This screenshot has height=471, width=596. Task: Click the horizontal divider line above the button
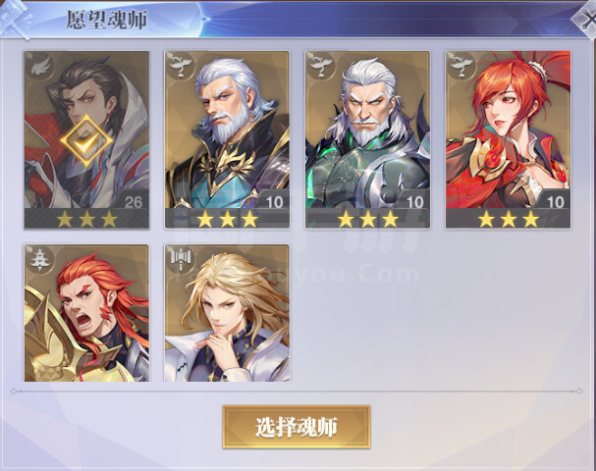point(297,392)
